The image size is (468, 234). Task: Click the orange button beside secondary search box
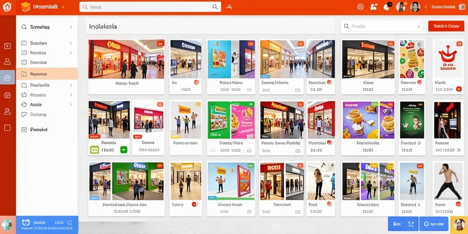pos(446,26)
